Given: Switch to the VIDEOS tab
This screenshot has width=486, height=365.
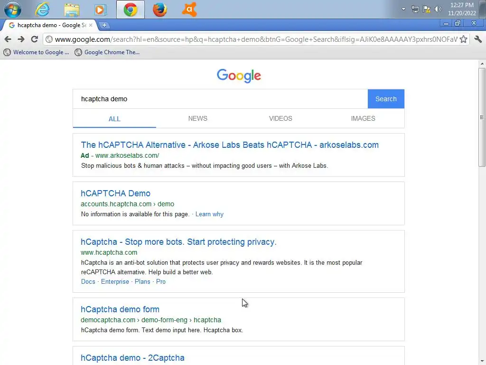Looking at the screenshot, I should pos(280,118).
